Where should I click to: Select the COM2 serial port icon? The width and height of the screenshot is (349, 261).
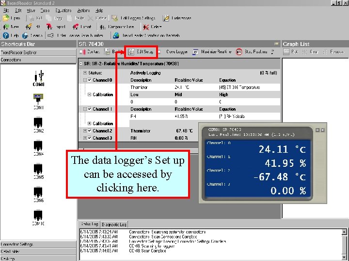tap(38, 122)
